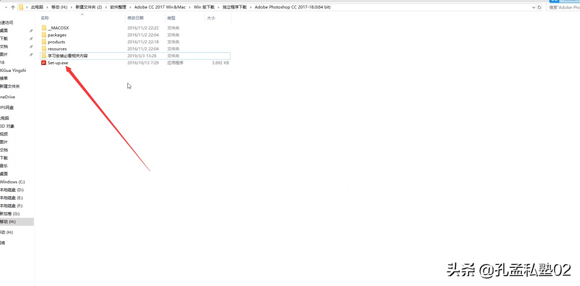Open the address bar history dropdown
Image resolution: width=580 pixels, height=286 pixels.
click(x=533, y=7)
